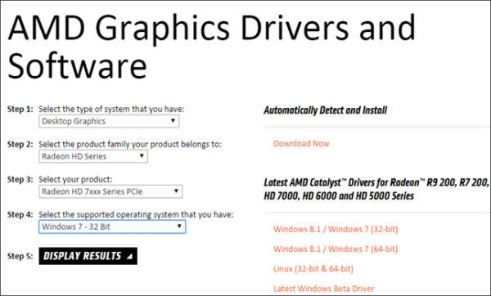Click the Step 5 label text
Viewport: 491px width, 296px height.
click(20, 256)
